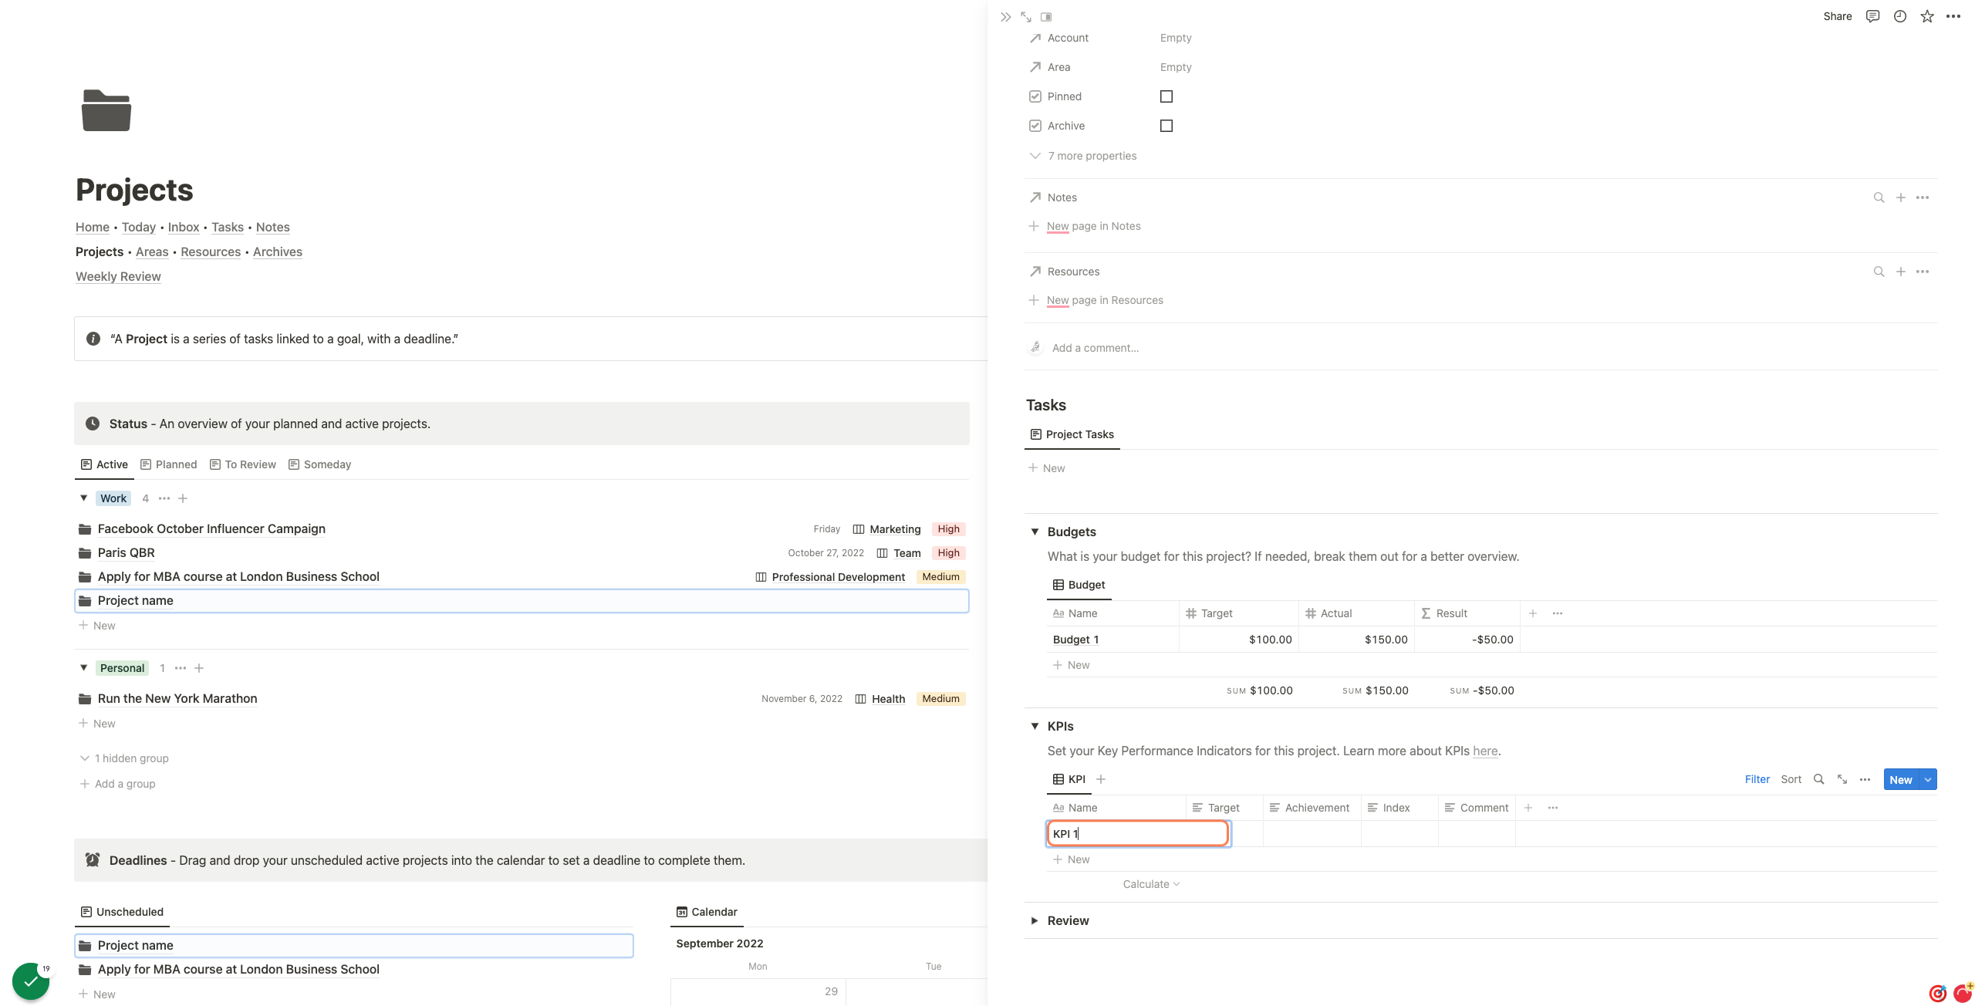Collapse the Personal group

[83, 668]
